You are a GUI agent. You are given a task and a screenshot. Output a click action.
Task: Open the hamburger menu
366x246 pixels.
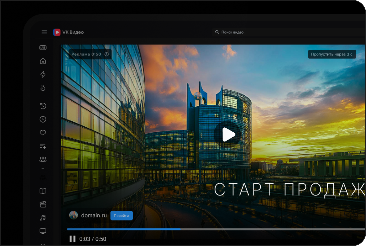[x=44, y=32]
